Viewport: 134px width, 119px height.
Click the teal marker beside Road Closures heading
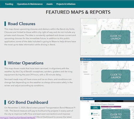[x=5, y=24]
